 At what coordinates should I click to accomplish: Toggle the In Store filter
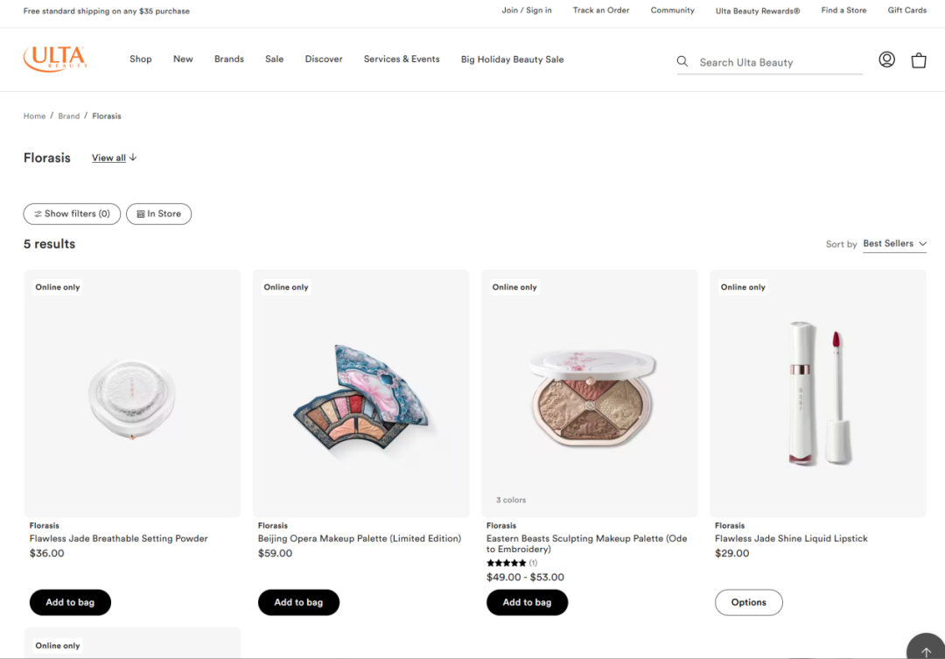158,214
